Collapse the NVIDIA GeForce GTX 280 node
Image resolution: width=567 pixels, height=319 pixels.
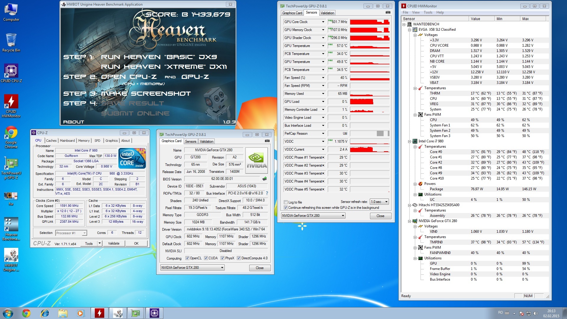tap(409, 221)
